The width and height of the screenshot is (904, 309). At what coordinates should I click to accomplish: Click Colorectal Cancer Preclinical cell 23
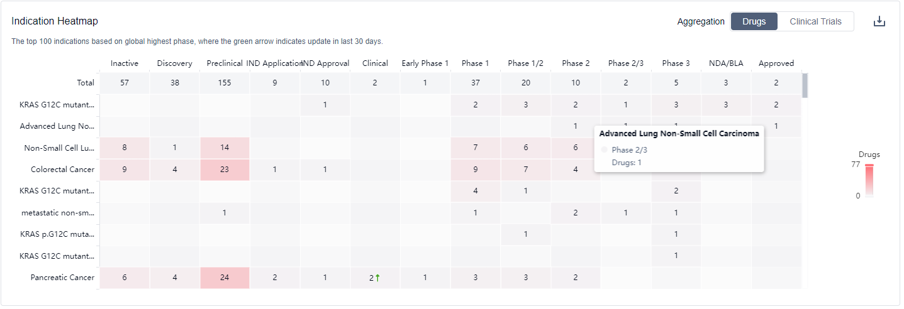tap(225, 170)
